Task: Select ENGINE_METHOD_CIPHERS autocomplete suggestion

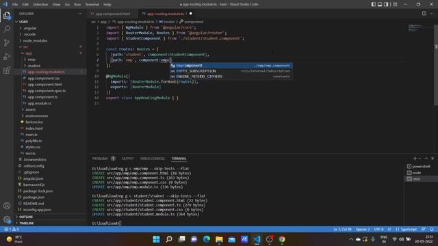Action: tap(231, 77)
